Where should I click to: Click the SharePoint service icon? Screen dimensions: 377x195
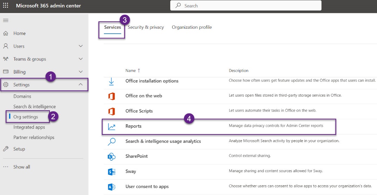(111, 156)
